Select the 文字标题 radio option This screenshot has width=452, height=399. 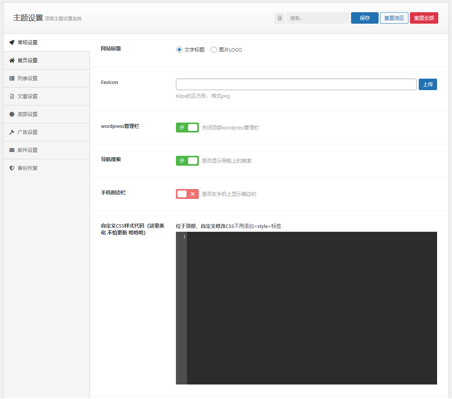click(x=179, y=50)
